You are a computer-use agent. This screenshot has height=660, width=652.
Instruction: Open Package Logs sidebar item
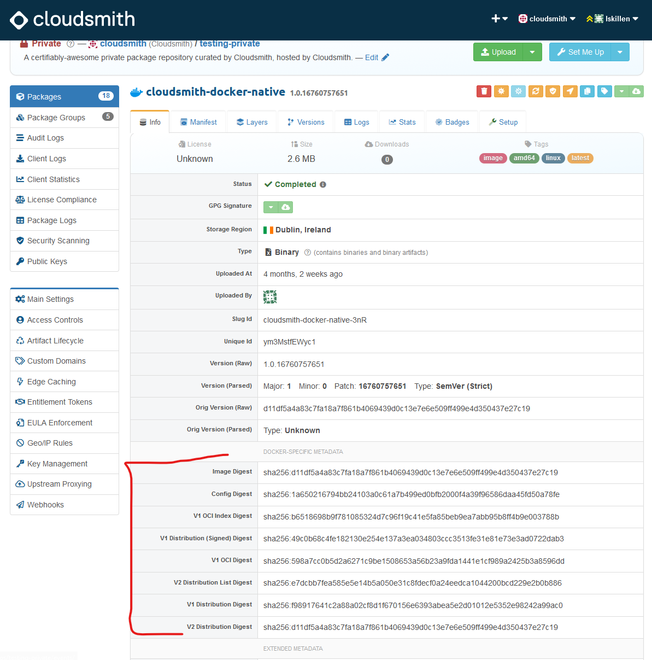(x=64, y=220)
